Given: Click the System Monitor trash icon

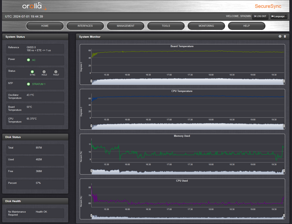Looking at the screenshot, I should click(x=285, y=36).
